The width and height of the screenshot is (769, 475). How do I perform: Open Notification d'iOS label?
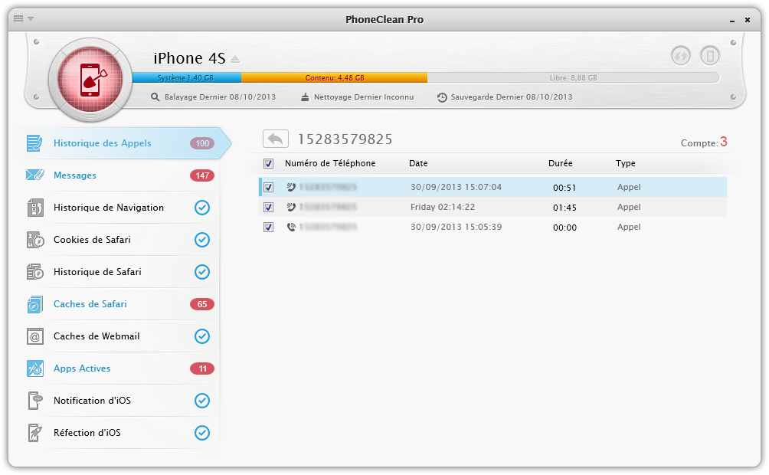tap(92, 401)
